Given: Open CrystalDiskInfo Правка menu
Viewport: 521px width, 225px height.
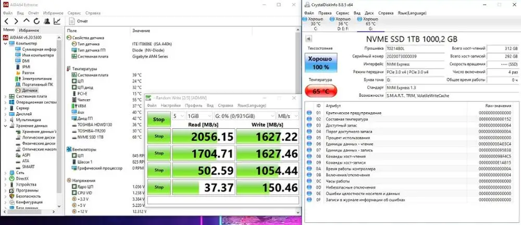Looking at the screenshot, I should click(325, 13).
